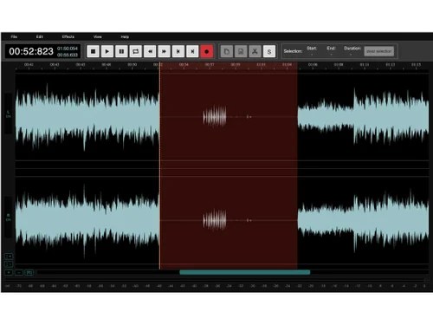Click the 00:45 mark on the ruler
433x325 pixels.
point(81,65)
